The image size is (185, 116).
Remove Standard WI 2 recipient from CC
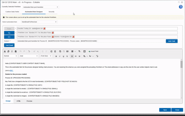[53, 37]
